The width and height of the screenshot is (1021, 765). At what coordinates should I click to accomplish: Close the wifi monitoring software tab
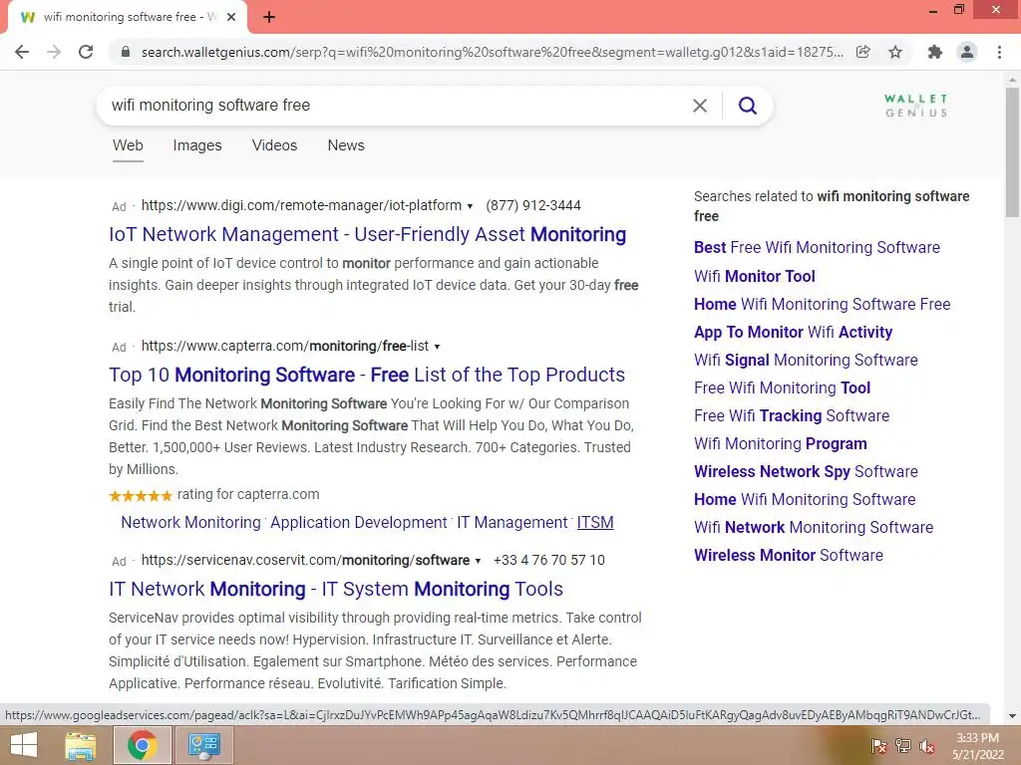point(231,17)
